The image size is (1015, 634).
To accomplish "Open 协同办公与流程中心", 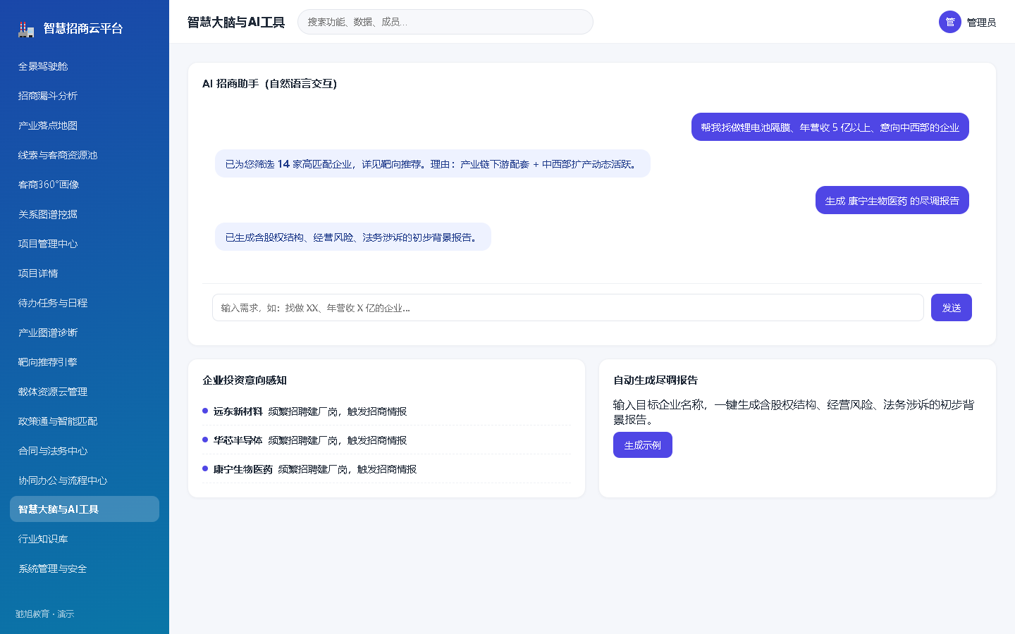I will (85, 480).
